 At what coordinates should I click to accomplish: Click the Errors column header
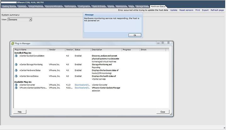(153, 49)
